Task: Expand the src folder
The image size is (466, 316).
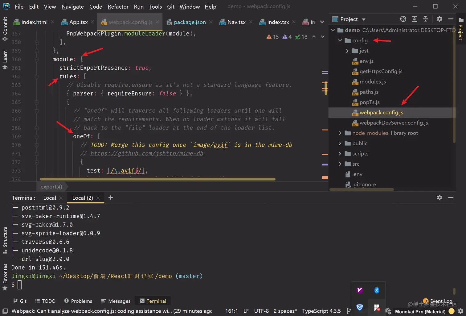Action: point(340,164)
